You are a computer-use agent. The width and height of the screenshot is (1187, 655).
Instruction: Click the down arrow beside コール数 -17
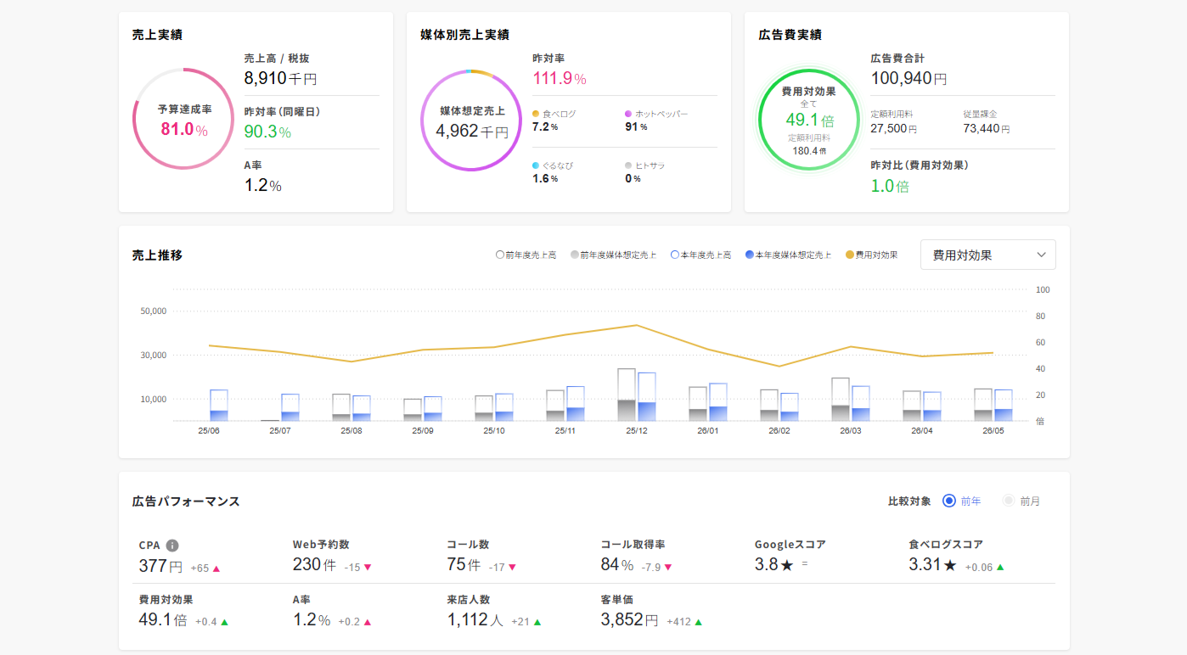pos(512,568)
